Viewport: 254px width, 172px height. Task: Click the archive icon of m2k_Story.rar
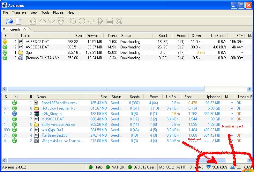click(36, 114)
